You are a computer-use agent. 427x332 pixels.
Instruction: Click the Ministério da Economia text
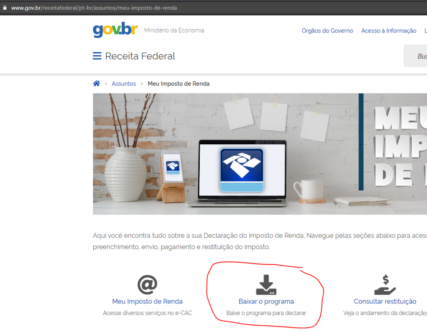[174, 30]
